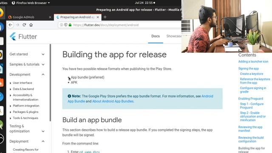Expand the Get started section
Viewport: 272px width, 153px height.
(27, 54)
